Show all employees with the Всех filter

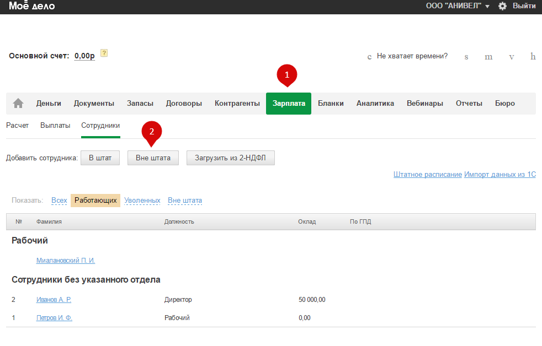tap(59, 201)
